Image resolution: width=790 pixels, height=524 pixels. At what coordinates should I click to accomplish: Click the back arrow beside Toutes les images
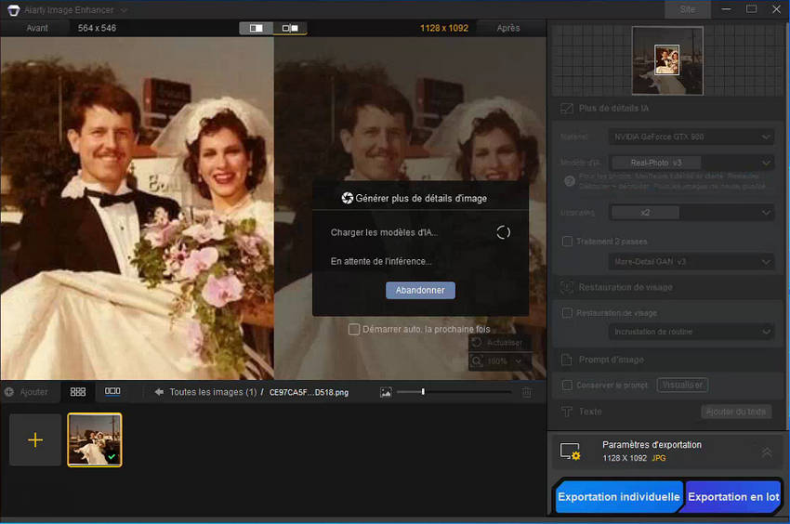[x=159, y=392]
